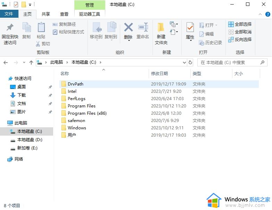272x210 pixels.
Task: Sort by the Type (类型) column header
Action: point(212,74)
